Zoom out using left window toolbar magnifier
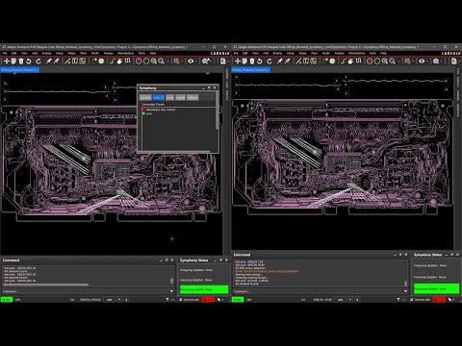This screenshot has width=462, height=346. [161, 61]
